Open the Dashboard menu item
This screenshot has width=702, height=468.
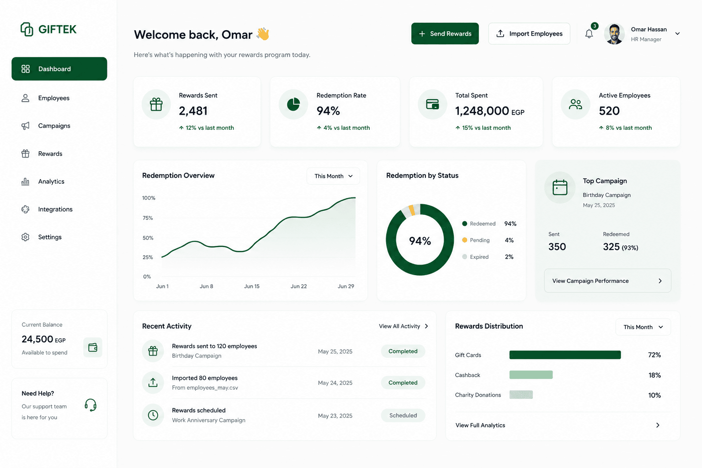tap(59, 69)
